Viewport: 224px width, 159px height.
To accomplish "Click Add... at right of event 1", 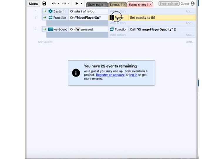I will [x=190, y=11].
